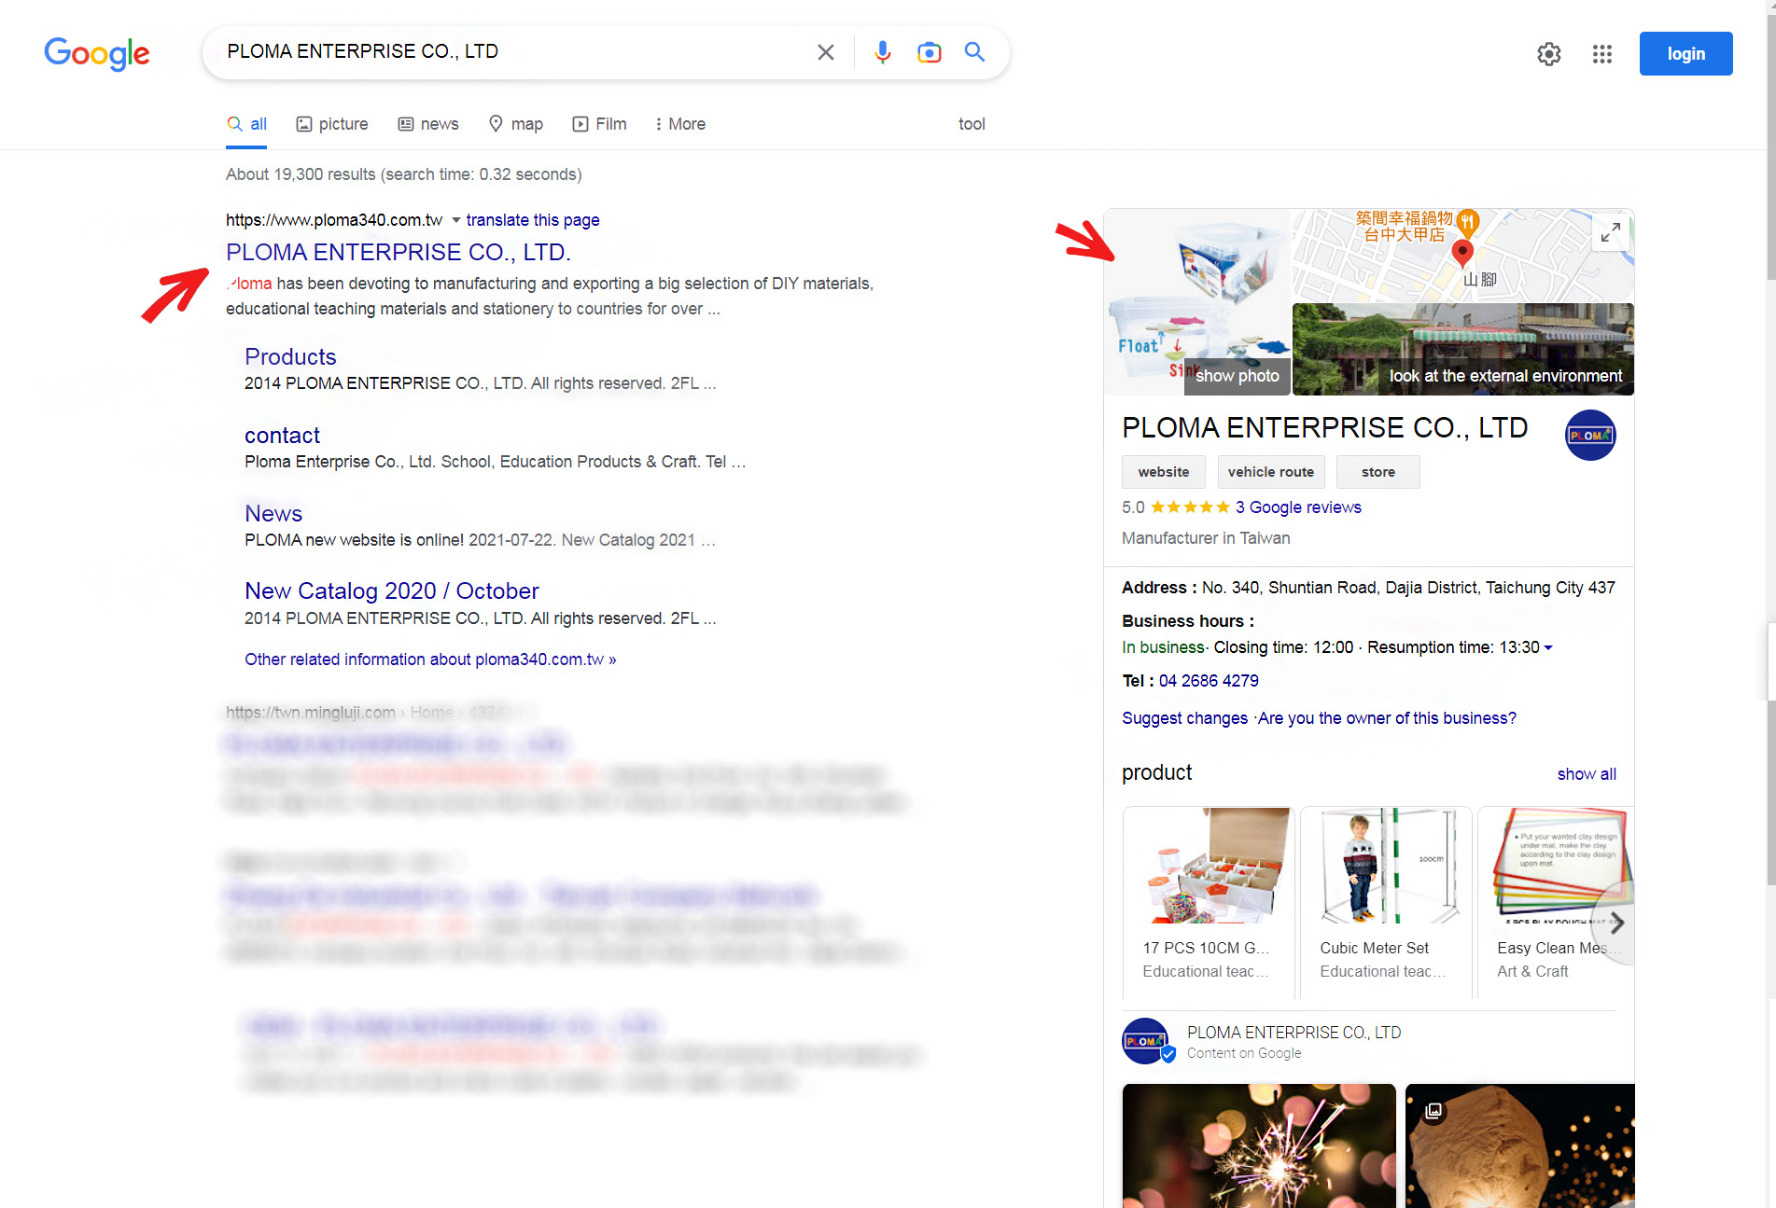Click the login button
Screen dimensions: 1776x1208
(x=1685, y=54)
